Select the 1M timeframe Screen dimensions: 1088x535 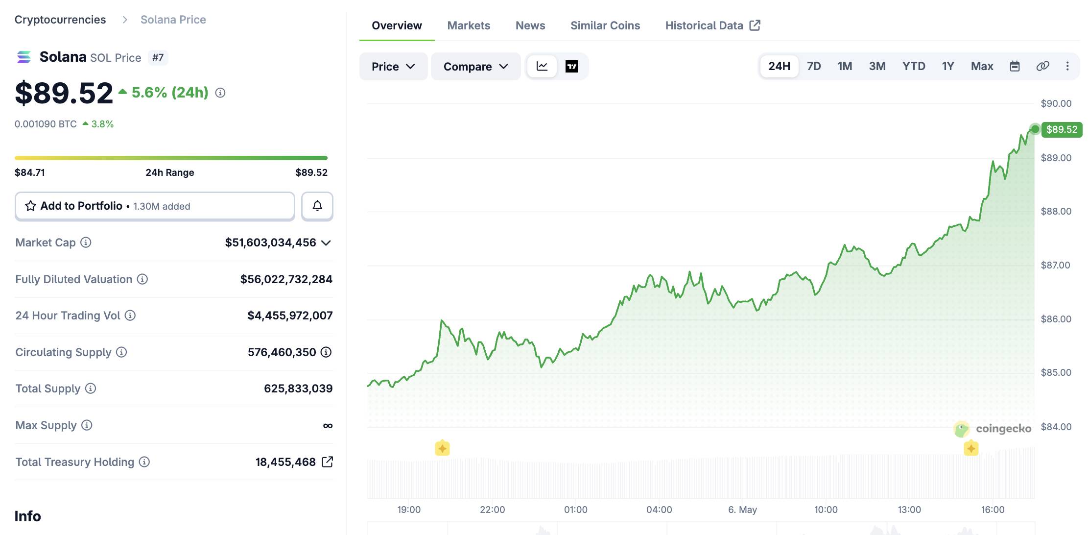tap(845, 66)
